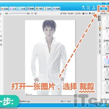Click the 保存 save icon
The height and width of the screenshot is (109, 109).
pos(88,8)
